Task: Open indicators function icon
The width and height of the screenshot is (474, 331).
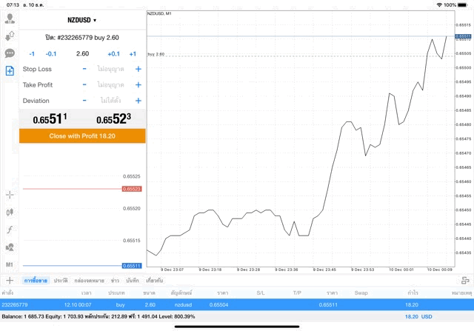Action: pyautogui.click(x=10, y=230)
